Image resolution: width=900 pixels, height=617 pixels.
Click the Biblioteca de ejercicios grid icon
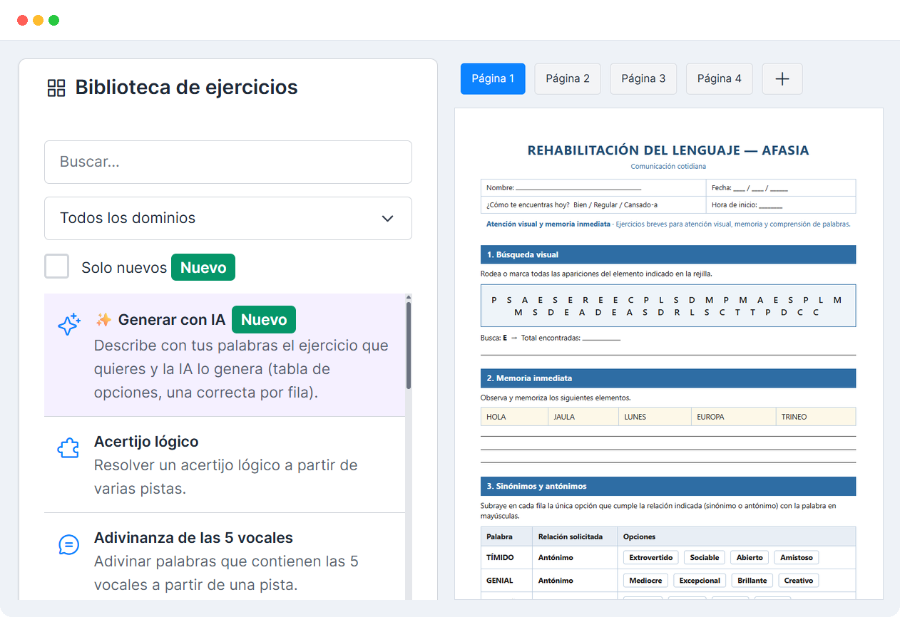[56, 88]
